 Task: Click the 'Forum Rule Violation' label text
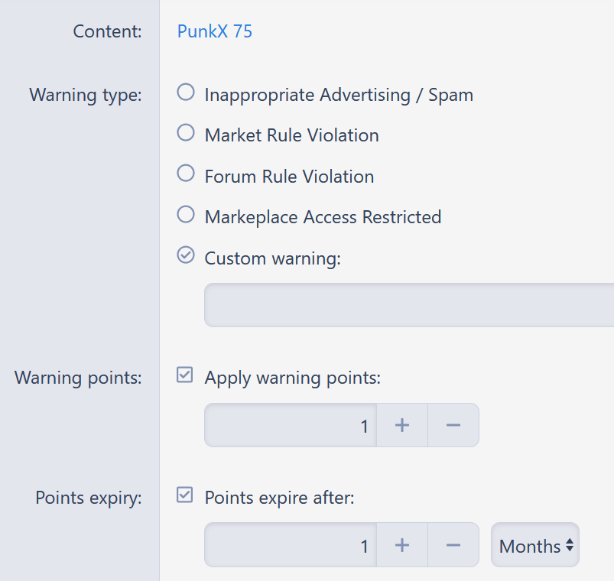pyautogui.click(x=289, y=177)
